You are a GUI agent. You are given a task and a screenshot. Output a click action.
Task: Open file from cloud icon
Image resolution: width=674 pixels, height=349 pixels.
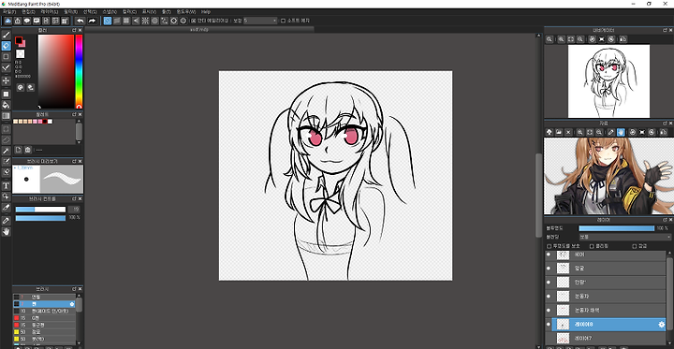click(8, 21)
